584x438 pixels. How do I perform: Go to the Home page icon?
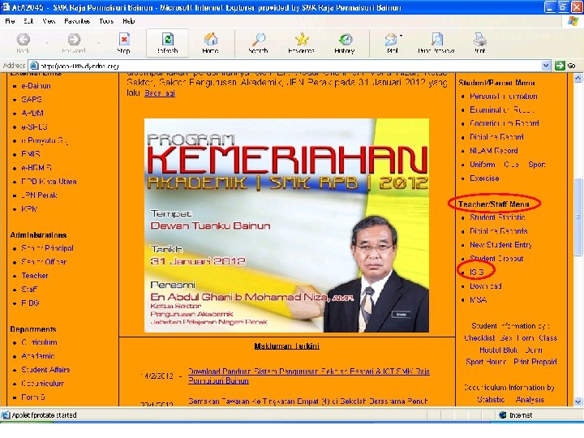210,39
